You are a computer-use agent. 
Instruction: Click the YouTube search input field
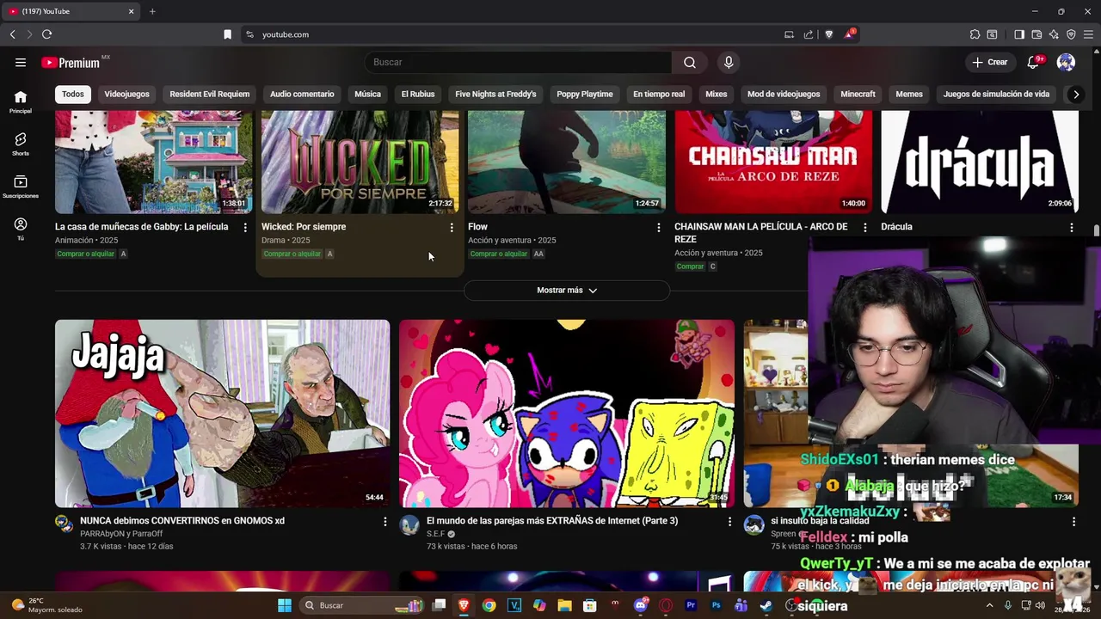pyautogui.click(x=518, y=62)
